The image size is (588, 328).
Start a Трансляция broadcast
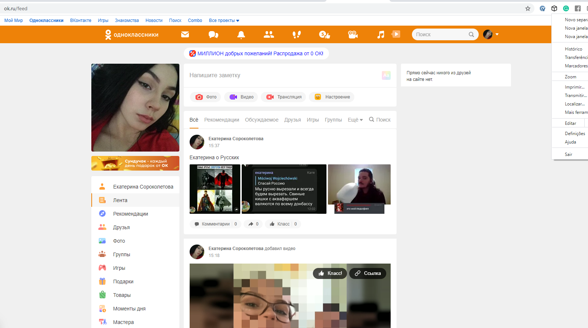(284, 97)
